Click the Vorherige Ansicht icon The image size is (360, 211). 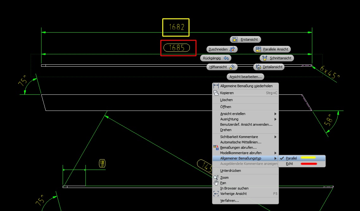pyautogui.click(x=216, y=194)
